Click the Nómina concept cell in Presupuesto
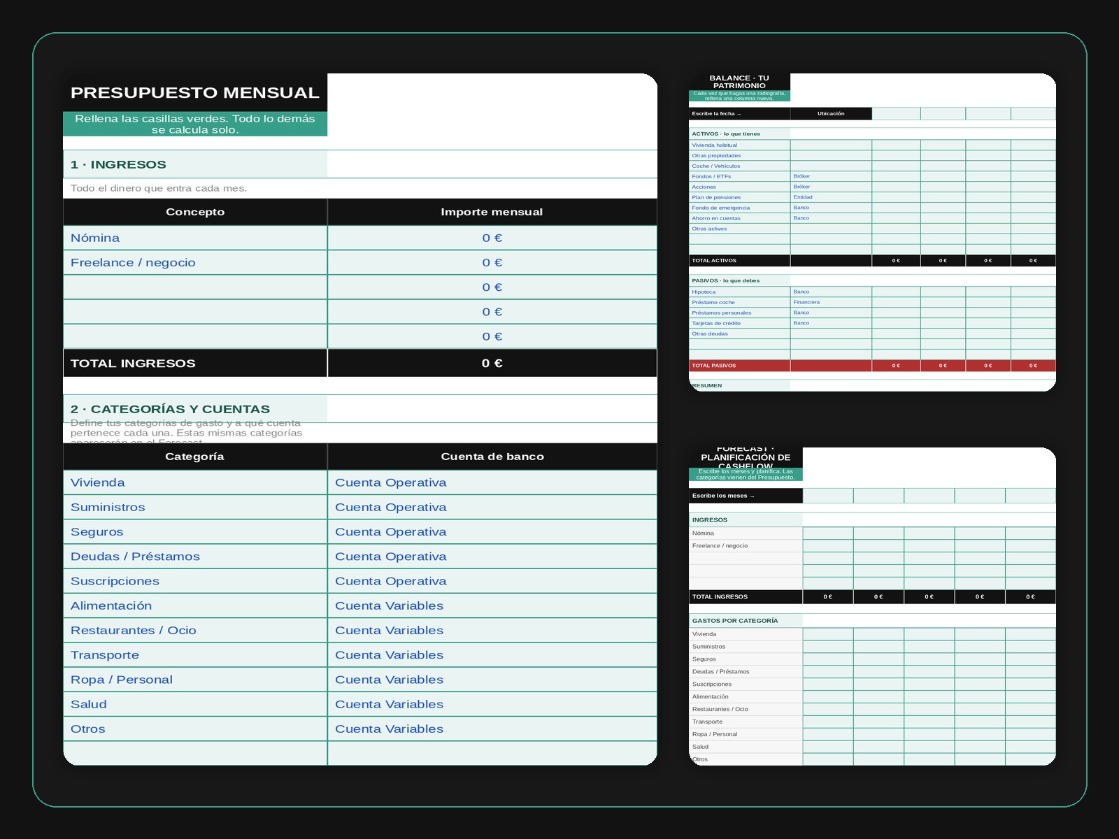The height and width of the screenshot is (839, 1119). tap(195, 238)
